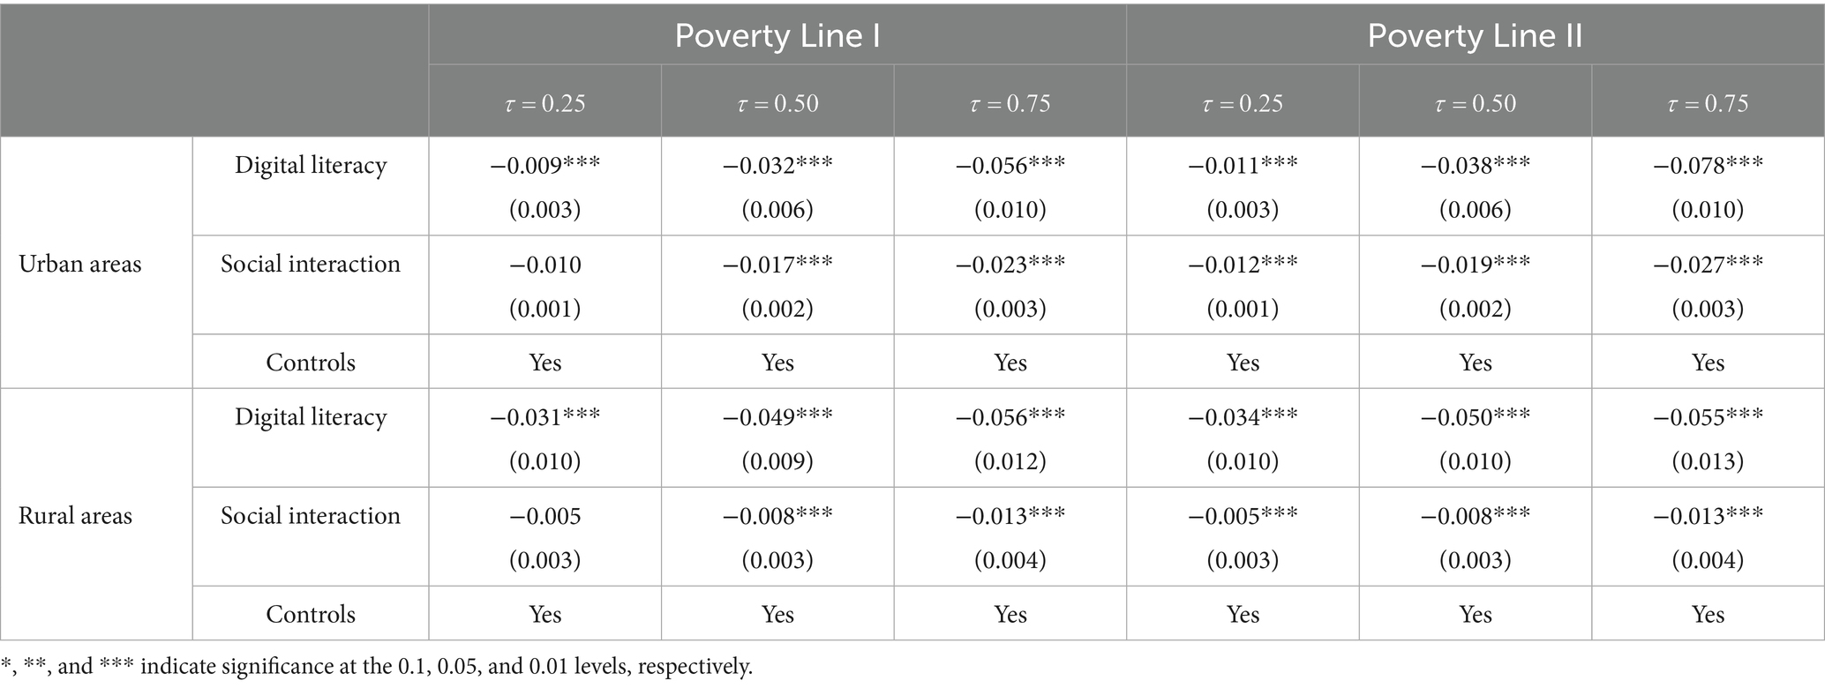Click Poverty Line II τ = 0.75 header
This screenshot has height=688, width=1825.
1708,103
